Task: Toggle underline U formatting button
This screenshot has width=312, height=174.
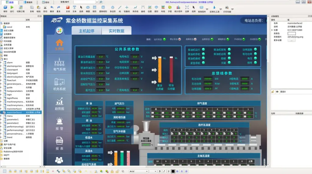Action: 168,171
